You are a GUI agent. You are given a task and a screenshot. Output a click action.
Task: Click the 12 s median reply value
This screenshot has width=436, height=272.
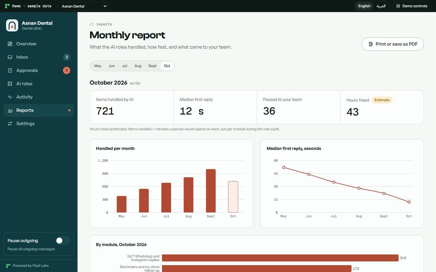tap(192, 111)
